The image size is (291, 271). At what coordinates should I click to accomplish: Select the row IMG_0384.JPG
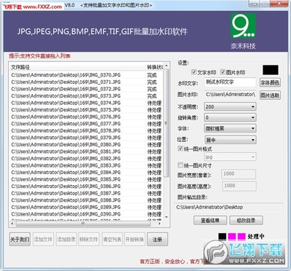click(87, 173)
